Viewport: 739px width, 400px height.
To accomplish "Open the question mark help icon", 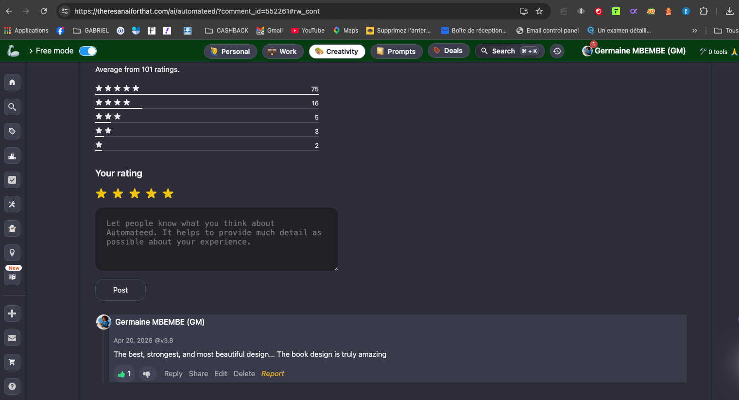I will point(12,386).
